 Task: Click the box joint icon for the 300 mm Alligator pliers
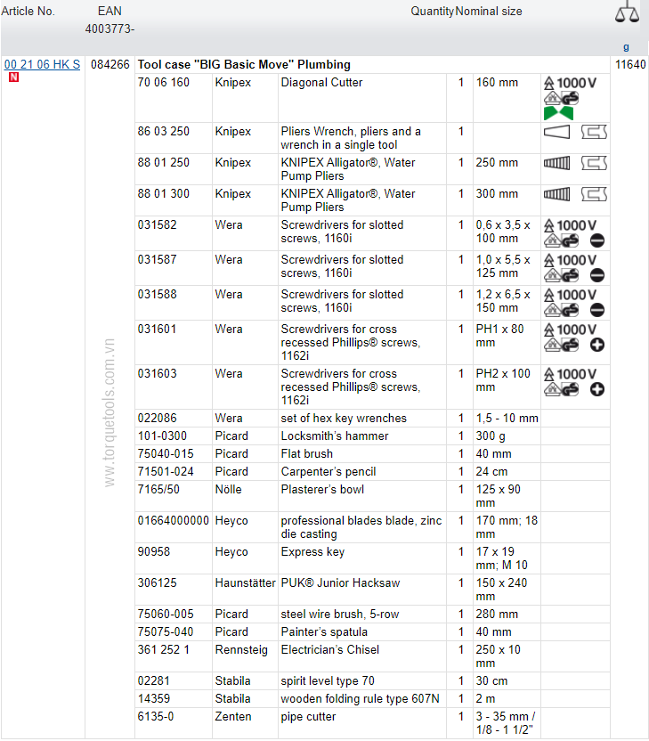tap(594, 194)
